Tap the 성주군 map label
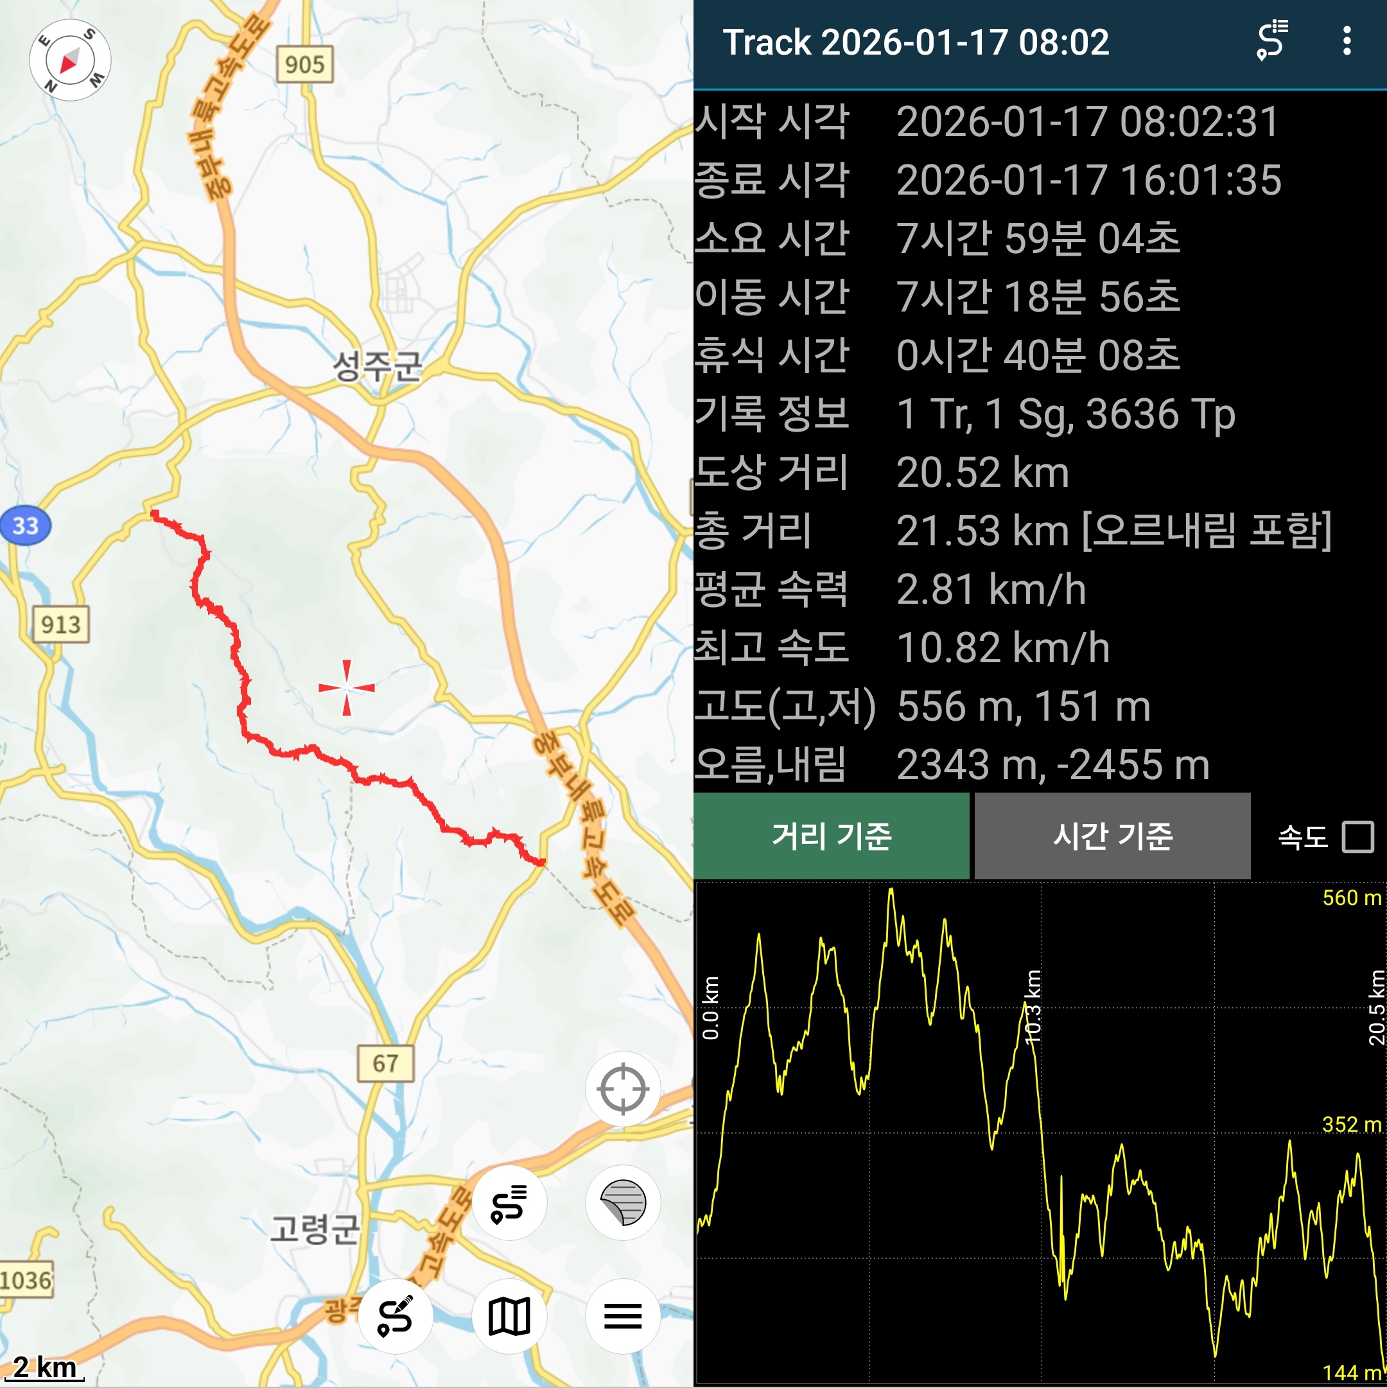1387x1388 pixels. coord(376,366)
